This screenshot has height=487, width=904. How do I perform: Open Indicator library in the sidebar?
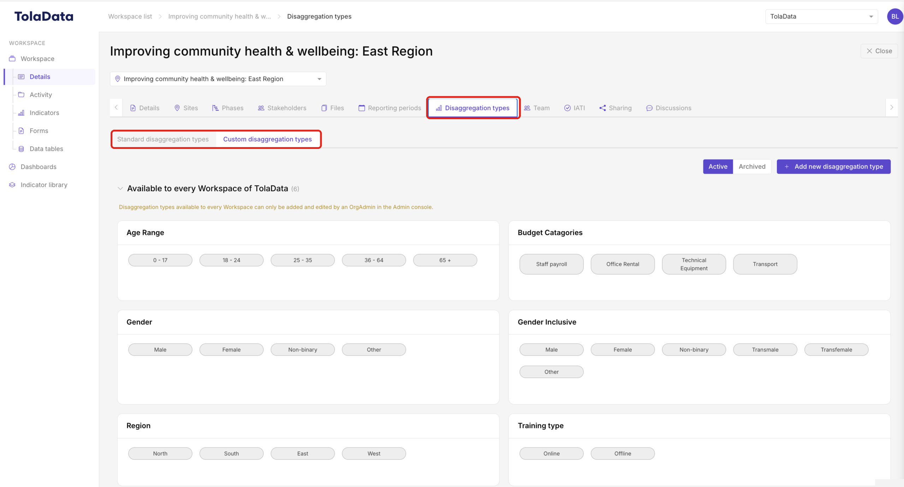pyautogui.click(x=44, y=185)
